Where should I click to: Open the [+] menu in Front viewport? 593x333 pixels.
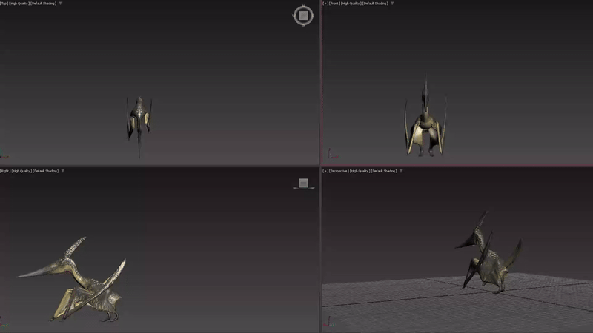pos(325,4)
